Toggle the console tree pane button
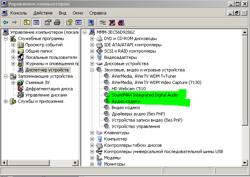Image resolution: width=250 pixels, height=177 pixels. (36, 22)
